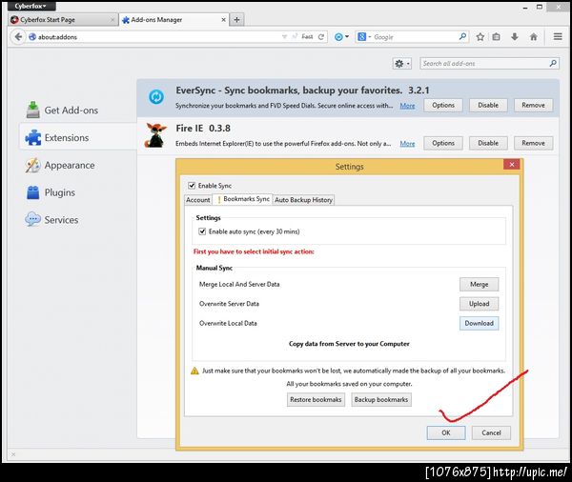Image resolution: width=572 pixels, height=482 pixels.
Task: Open Options for Fire IE
Action: click(x=443, y=143)
